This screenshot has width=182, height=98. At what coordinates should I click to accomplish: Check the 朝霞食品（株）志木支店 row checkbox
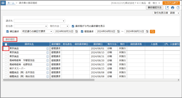(6, 73)
